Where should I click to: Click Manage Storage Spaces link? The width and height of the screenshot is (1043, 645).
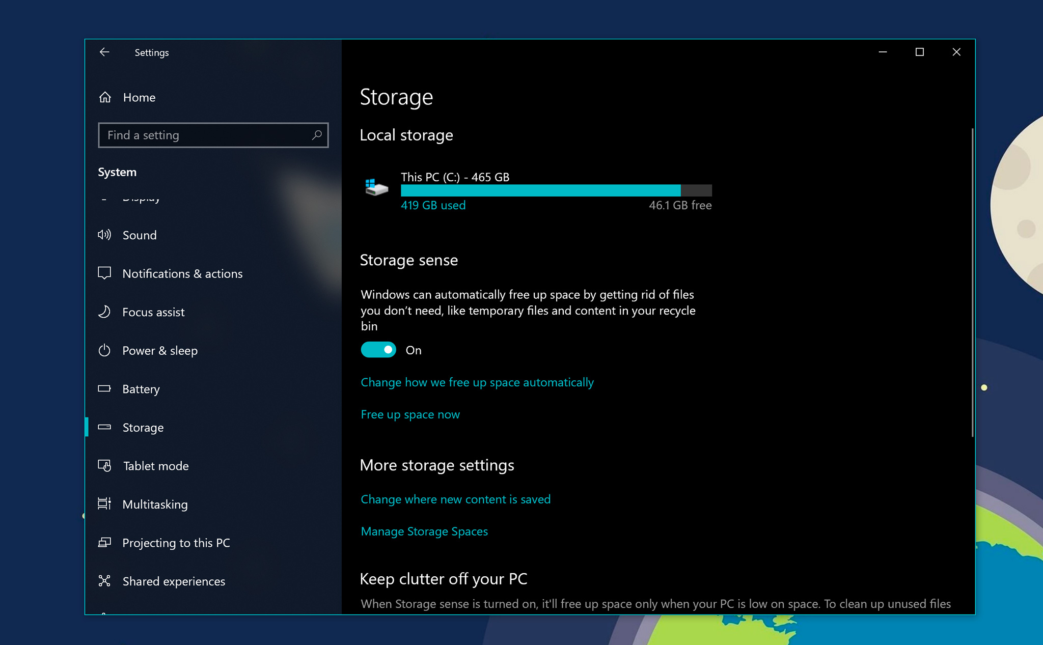(424, 531)
